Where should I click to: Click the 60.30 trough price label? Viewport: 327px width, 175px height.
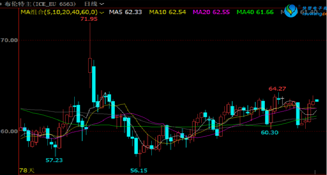coord(269,132)
